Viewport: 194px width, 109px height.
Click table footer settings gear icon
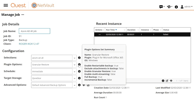(171, 81)
